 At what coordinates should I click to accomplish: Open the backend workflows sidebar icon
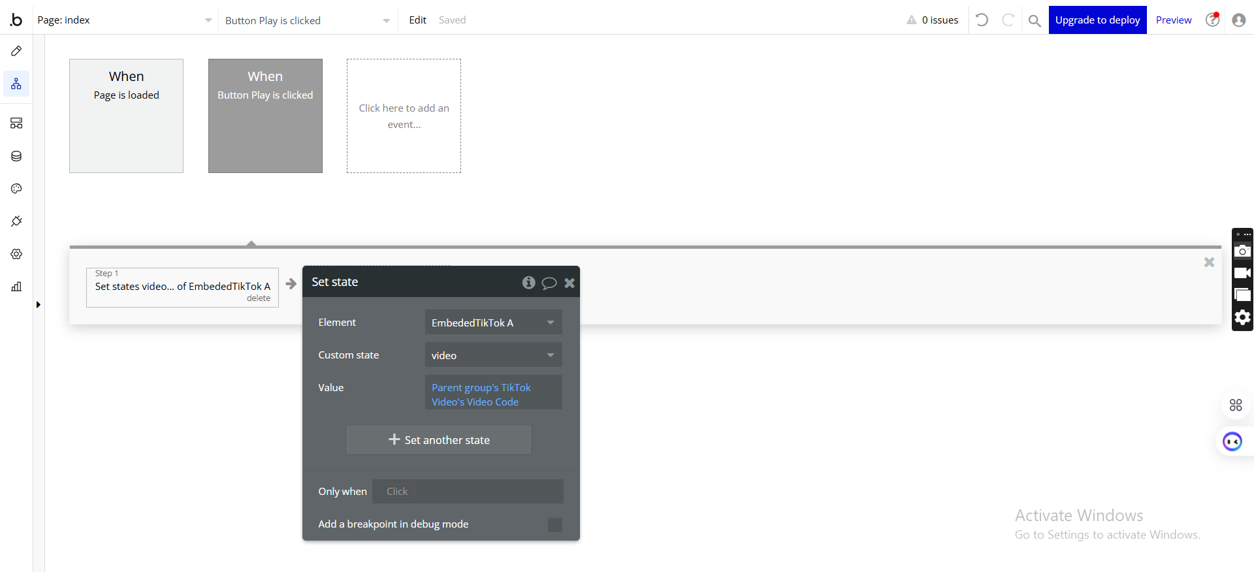pyautogui.click(x=16, y=123)
